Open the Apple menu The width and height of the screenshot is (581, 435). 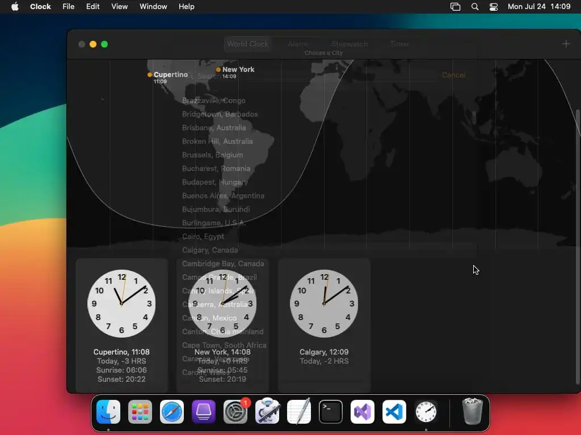pos(15,7)
